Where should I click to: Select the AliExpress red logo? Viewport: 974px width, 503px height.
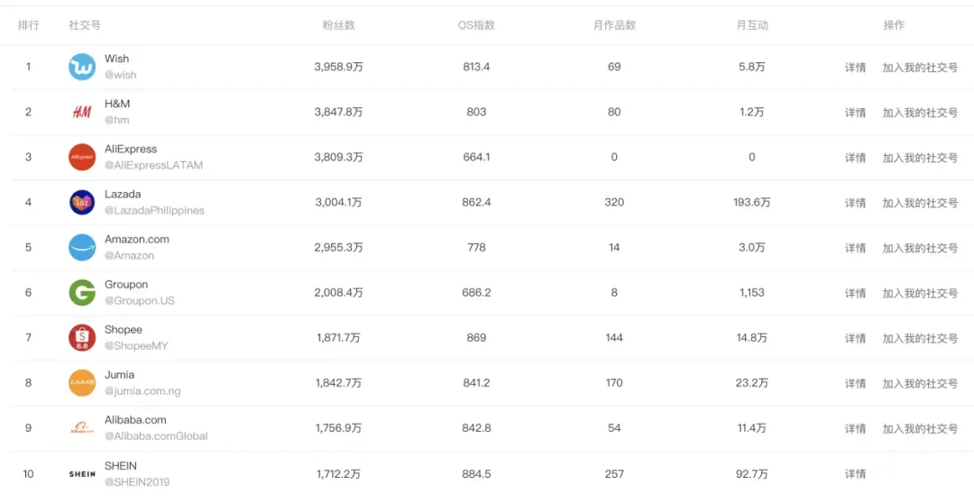[x=82, y=157]
